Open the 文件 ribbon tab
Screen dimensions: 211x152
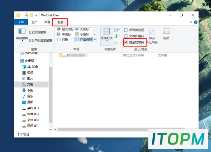click(x=21, y=22)
